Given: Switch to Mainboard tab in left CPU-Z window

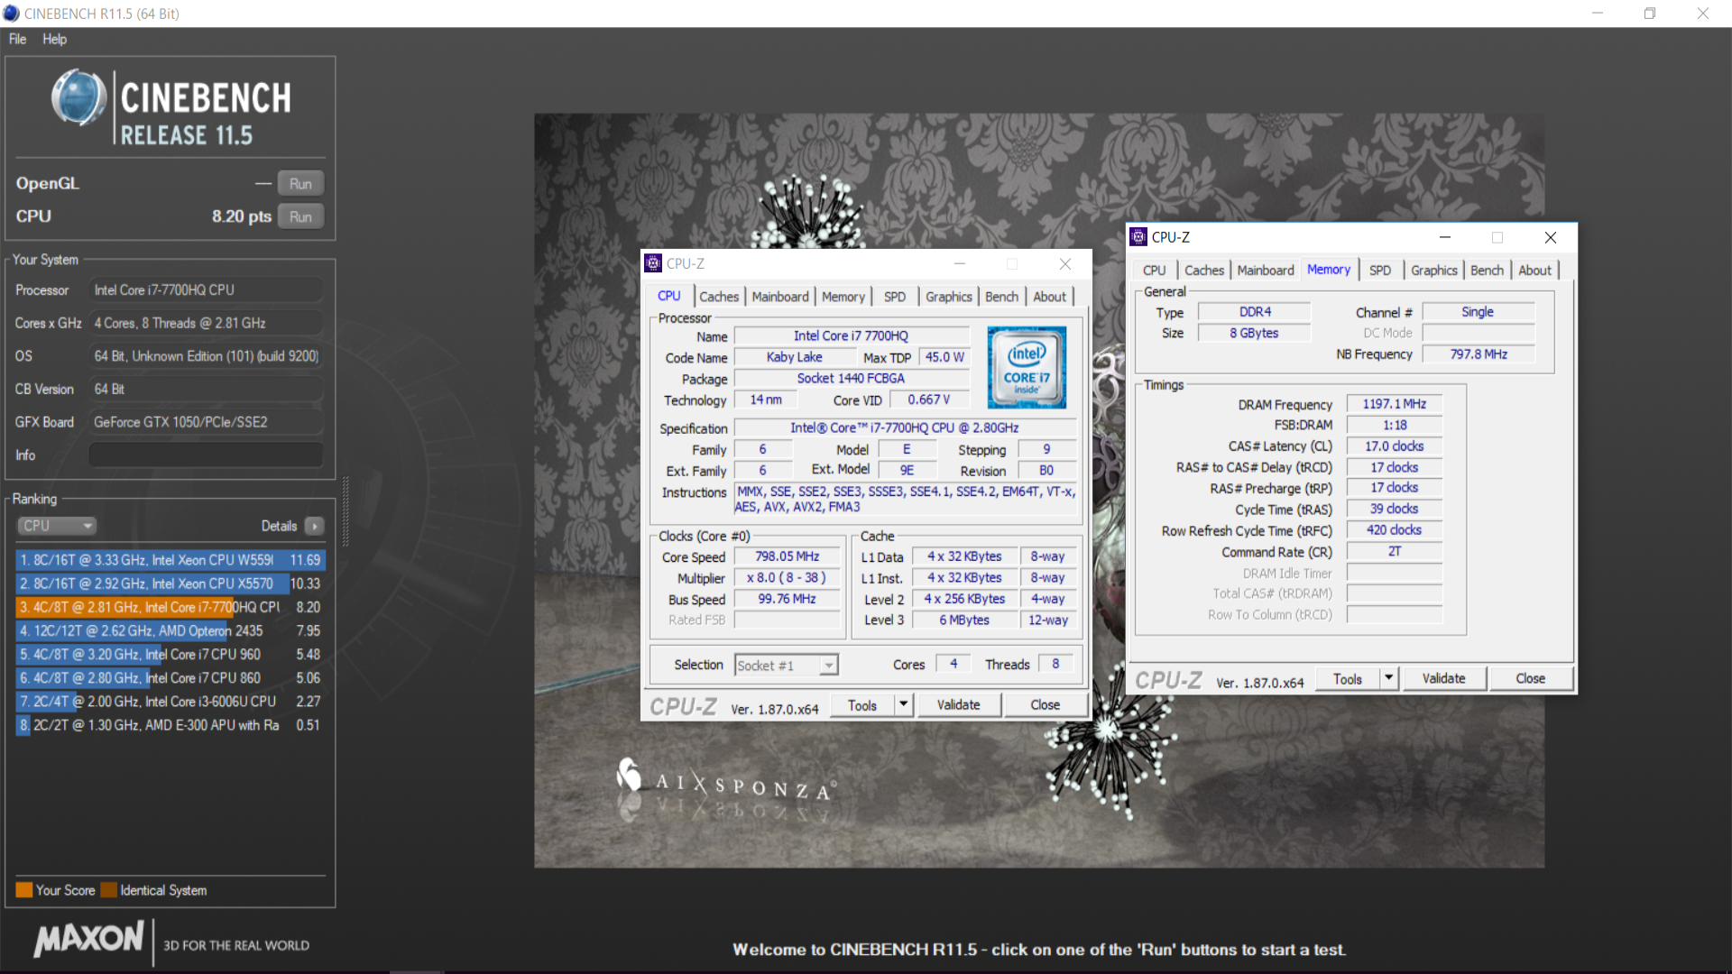Looking at the screenshot, I should (x=780, y=297).
